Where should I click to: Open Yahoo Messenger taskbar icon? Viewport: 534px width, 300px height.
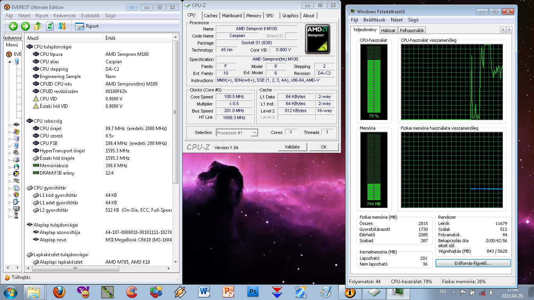coord(83,292)
